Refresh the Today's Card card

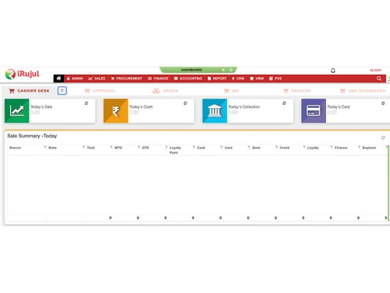383,103
